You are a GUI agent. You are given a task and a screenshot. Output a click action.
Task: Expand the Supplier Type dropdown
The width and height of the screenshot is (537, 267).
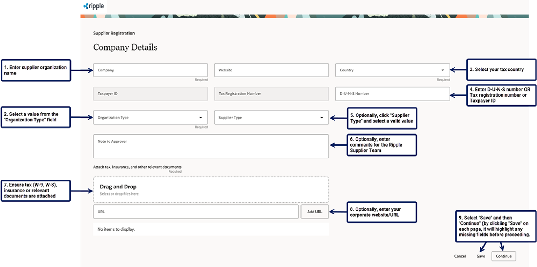pyautogui.click(x=271, y=118)
